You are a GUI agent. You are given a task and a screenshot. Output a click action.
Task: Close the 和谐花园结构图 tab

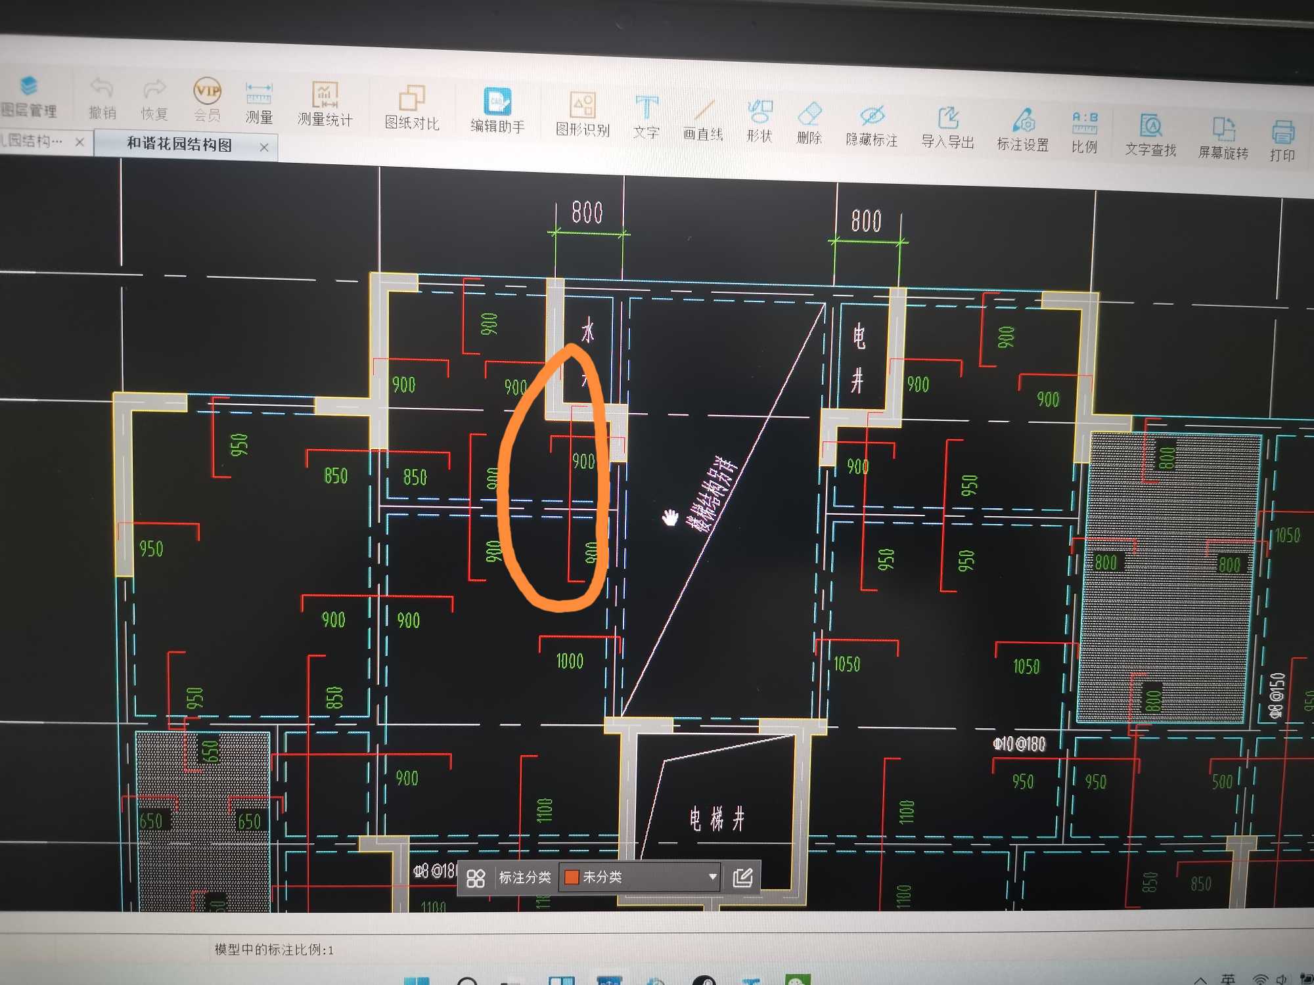click(264, 147)
